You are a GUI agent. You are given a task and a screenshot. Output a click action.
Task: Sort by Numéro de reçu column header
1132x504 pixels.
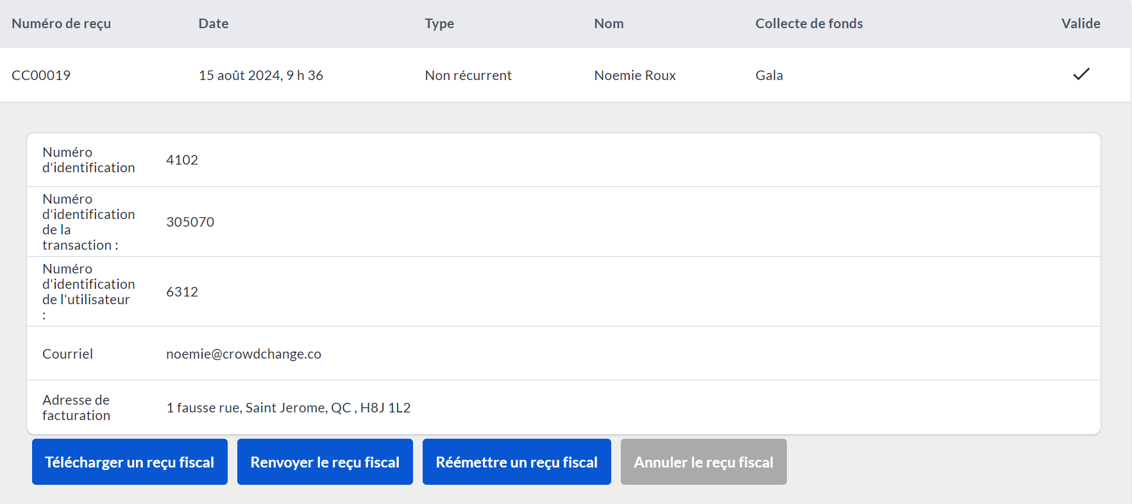click(61, 24)
